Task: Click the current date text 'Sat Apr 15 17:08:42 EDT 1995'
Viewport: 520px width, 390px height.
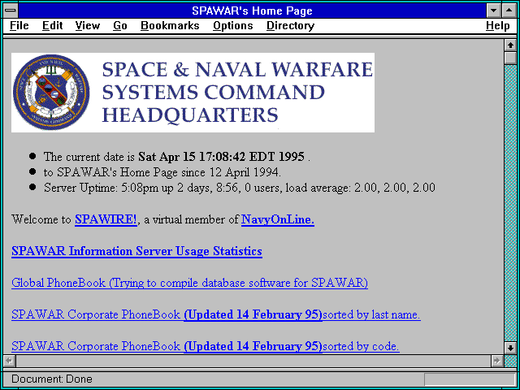Action: tap(221, 156)
